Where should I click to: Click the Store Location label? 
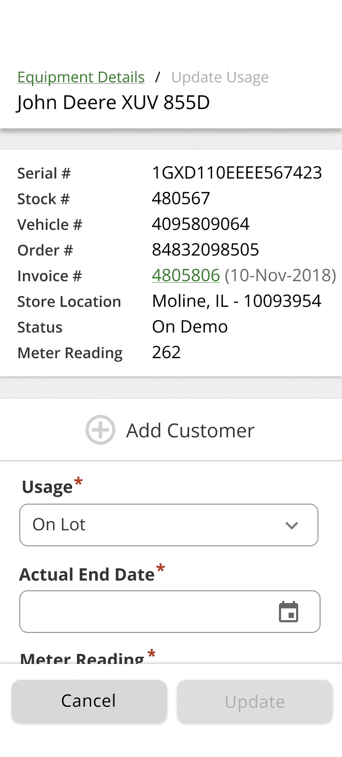[69, 302]
